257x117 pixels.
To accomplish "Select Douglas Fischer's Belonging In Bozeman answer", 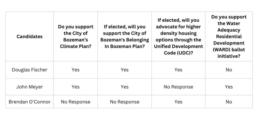I will 125,70.
